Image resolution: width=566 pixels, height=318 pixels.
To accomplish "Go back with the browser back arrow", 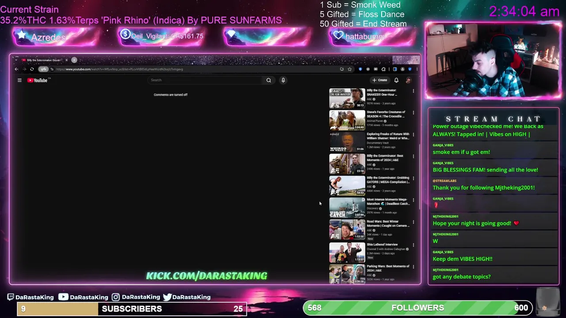I will (x=16, y=69).
